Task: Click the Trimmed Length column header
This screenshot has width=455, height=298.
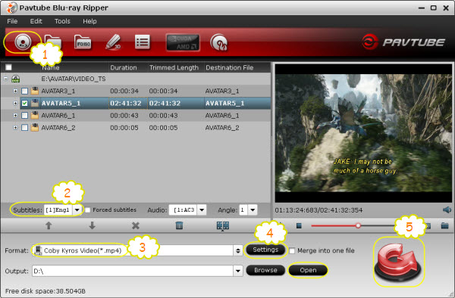Action: click(174, 68)
